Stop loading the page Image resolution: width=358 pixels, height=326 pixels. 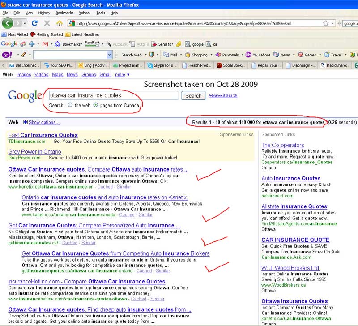coord(47,23)
